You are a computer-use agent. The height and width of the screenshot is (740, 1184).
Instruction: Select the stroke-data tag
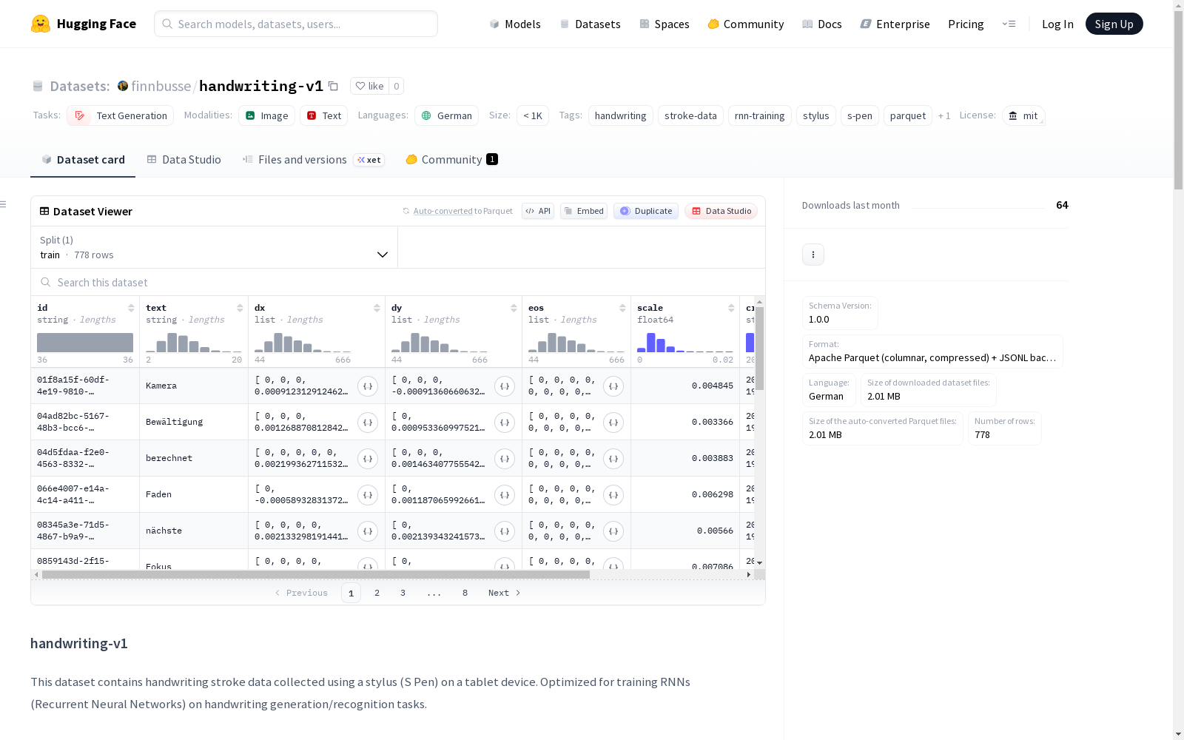[690, 115]
